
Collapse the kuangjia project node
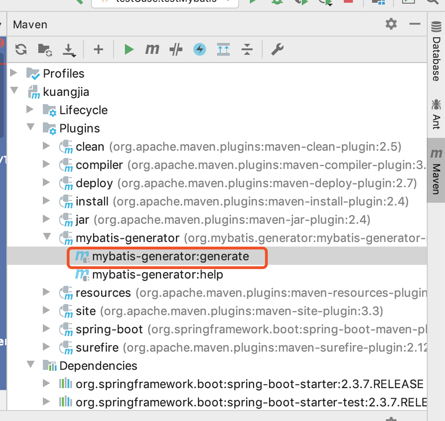coord(14,90)
